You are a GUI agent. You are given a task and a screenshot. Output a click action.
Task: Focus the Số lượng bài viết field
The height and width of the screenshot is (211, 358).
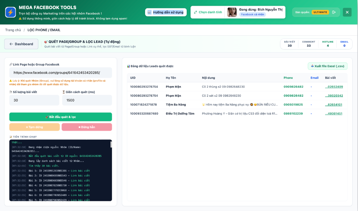(34, 100)
